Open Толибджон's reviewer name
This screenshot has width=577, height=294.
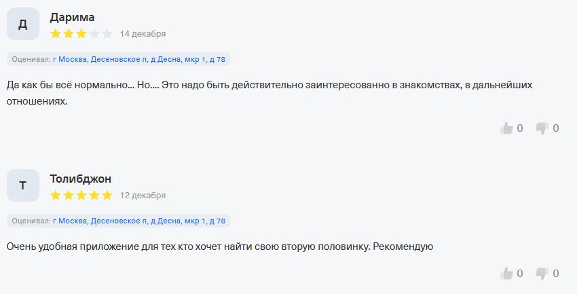(x=81, y=179)
